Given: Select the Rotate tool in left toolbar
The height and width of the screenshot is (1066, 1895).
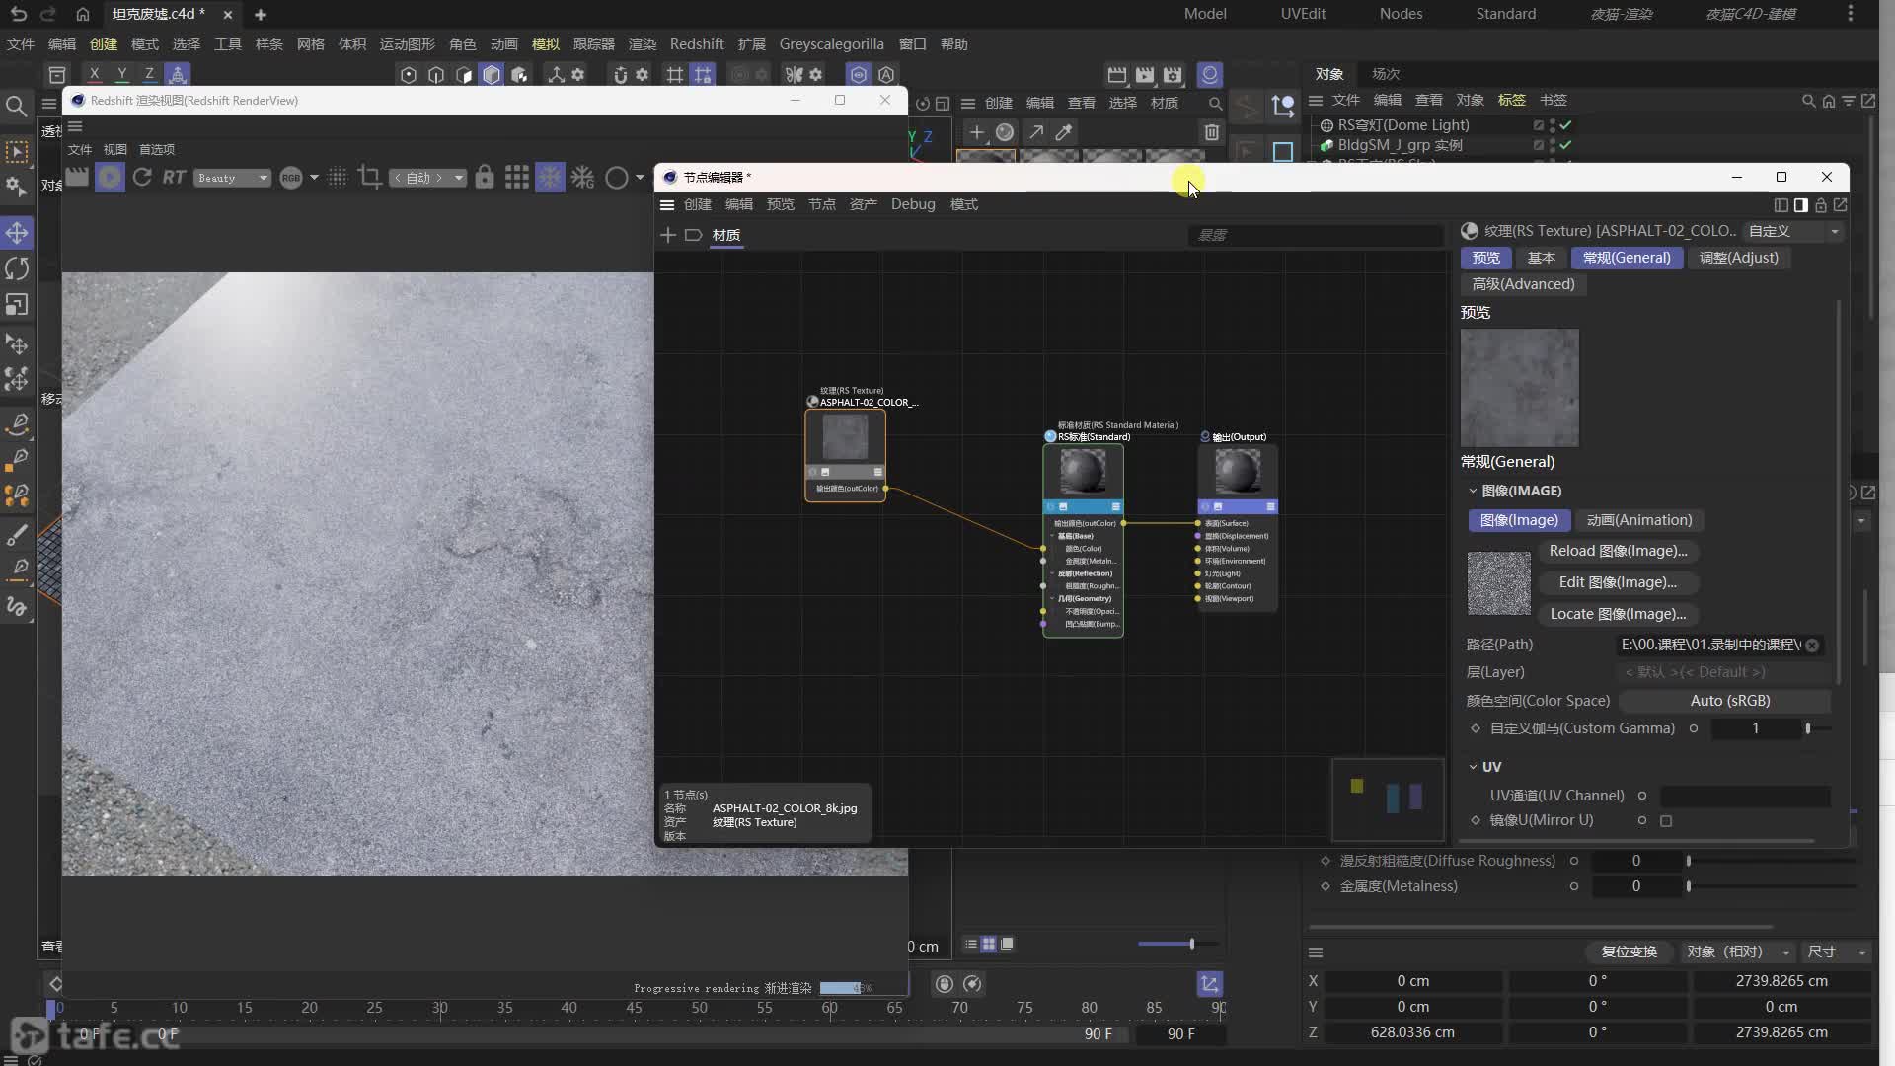Looking at the screenshot, I should coord(17,268).
